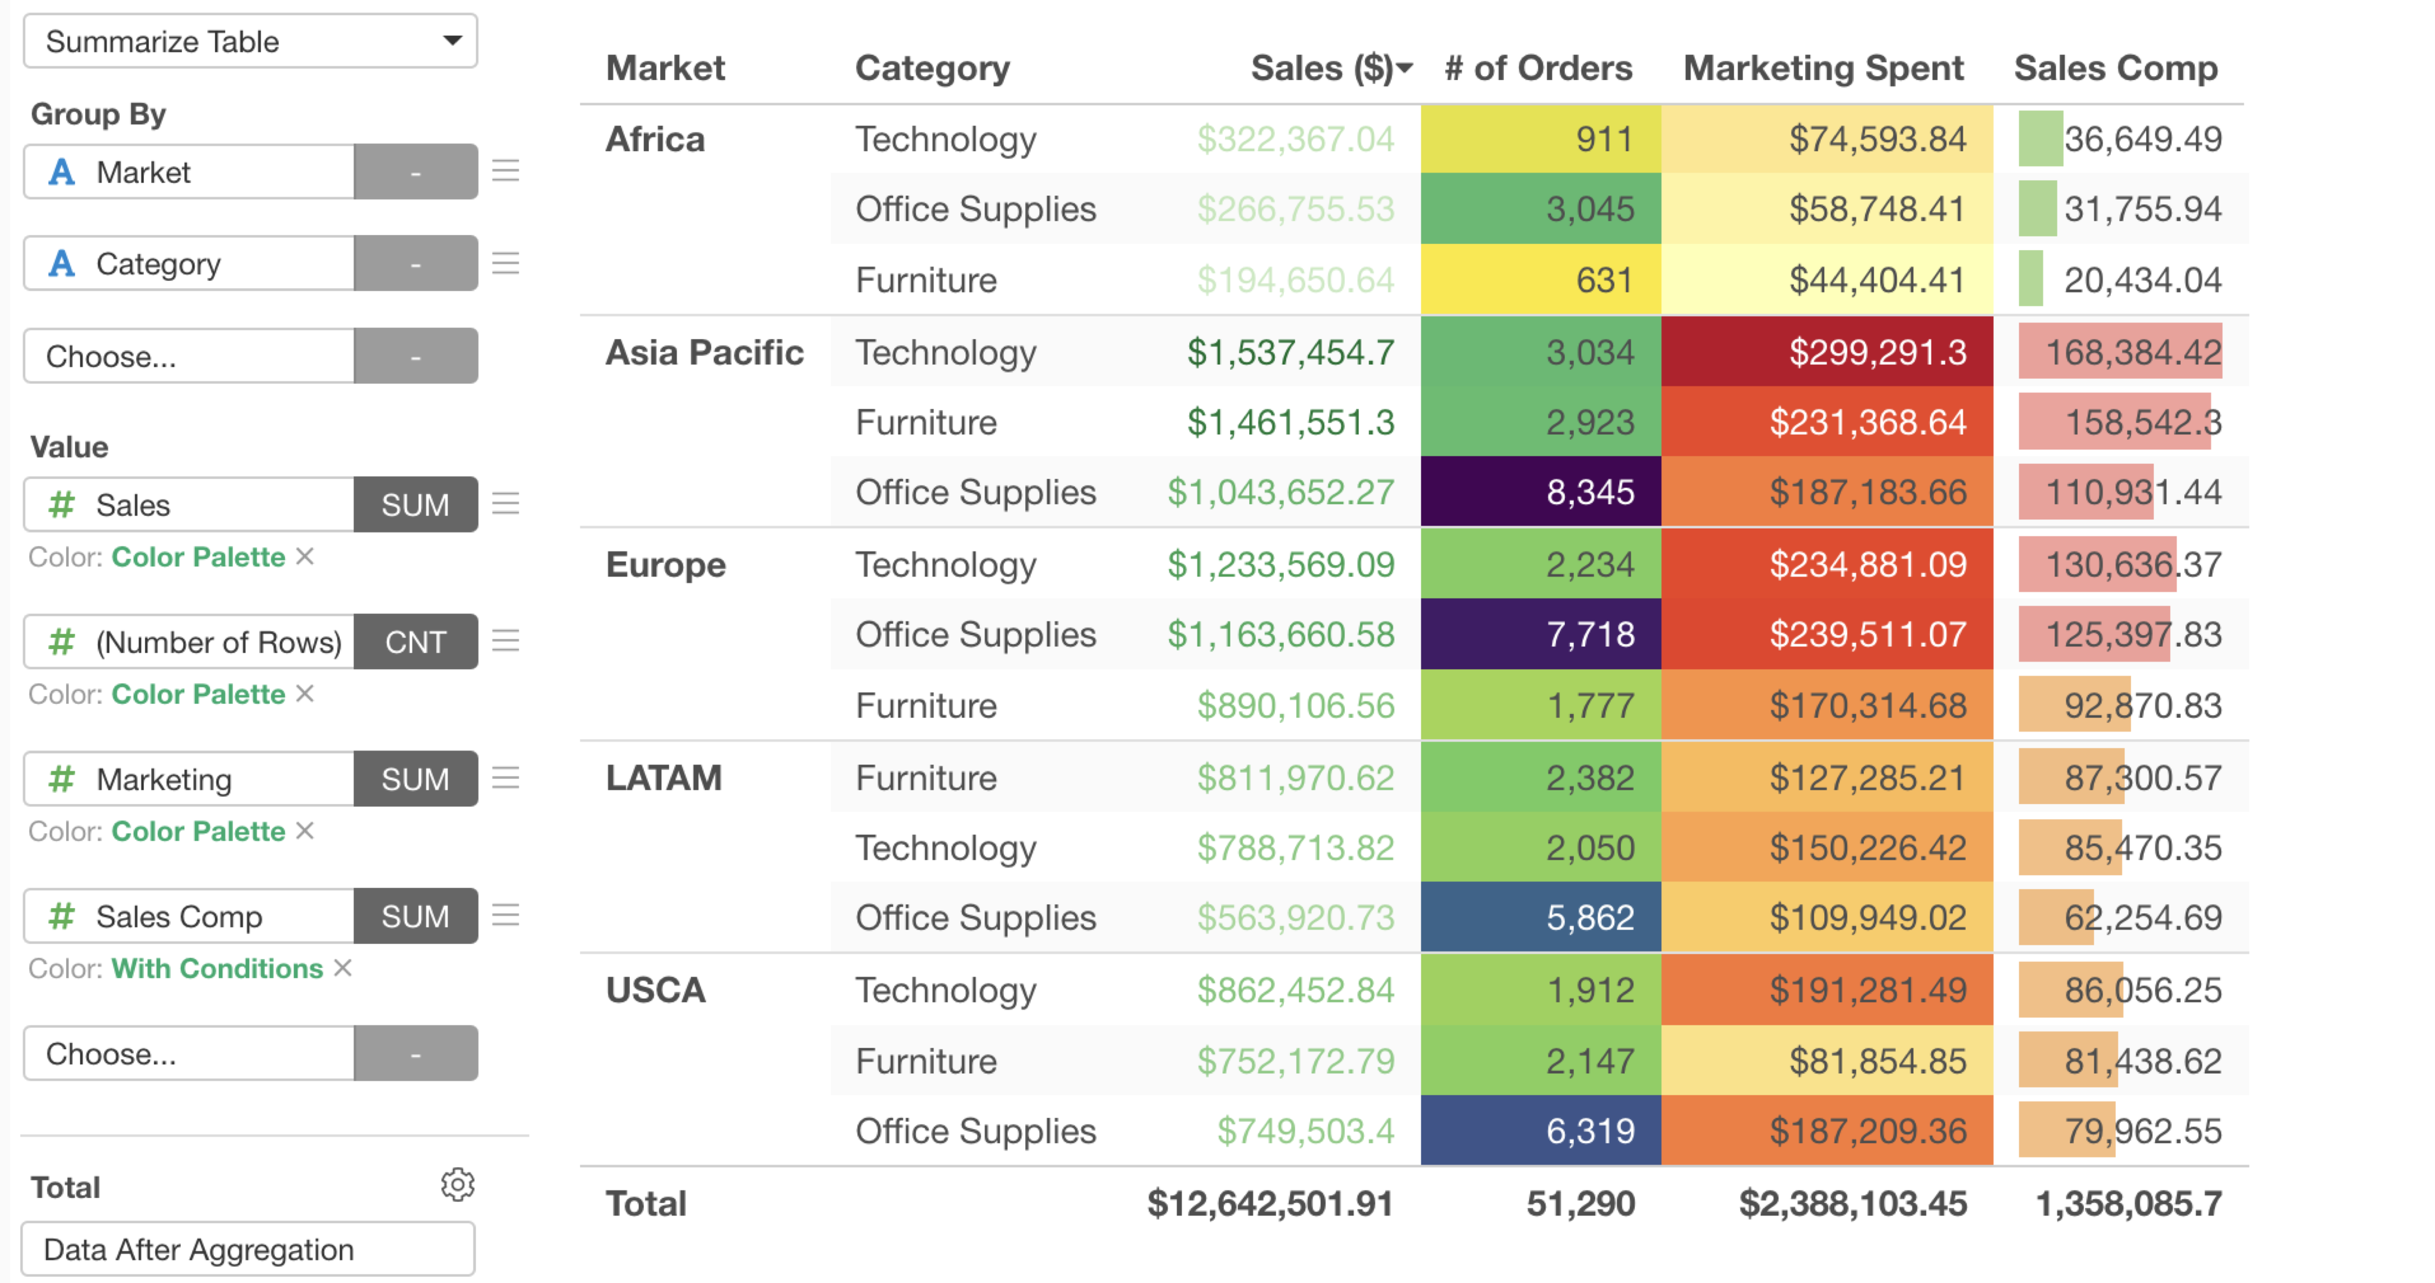Image resolution: width=2435 pixels, height=1283 pixels.
Task: Open the SUM aggregation selector for Sales
Action: click(x=416, y=505)
